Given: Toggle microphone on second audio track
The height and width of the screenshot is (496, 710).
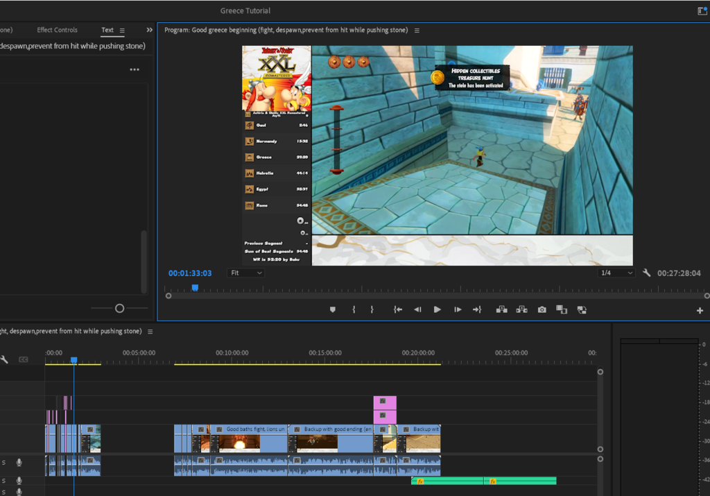Looking at the screenshot, I should [x=19, y=481].
